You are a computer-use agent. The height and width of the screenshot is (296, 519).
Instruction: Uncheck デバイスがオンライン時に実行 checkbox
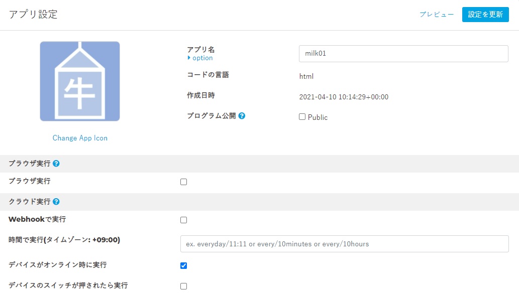184,265
